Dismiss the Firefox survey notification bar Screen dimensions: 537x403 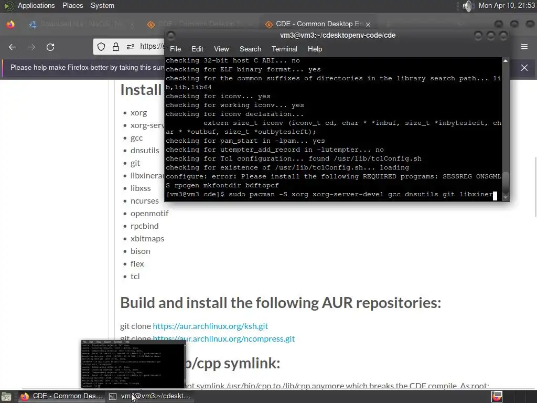point(524,68)
